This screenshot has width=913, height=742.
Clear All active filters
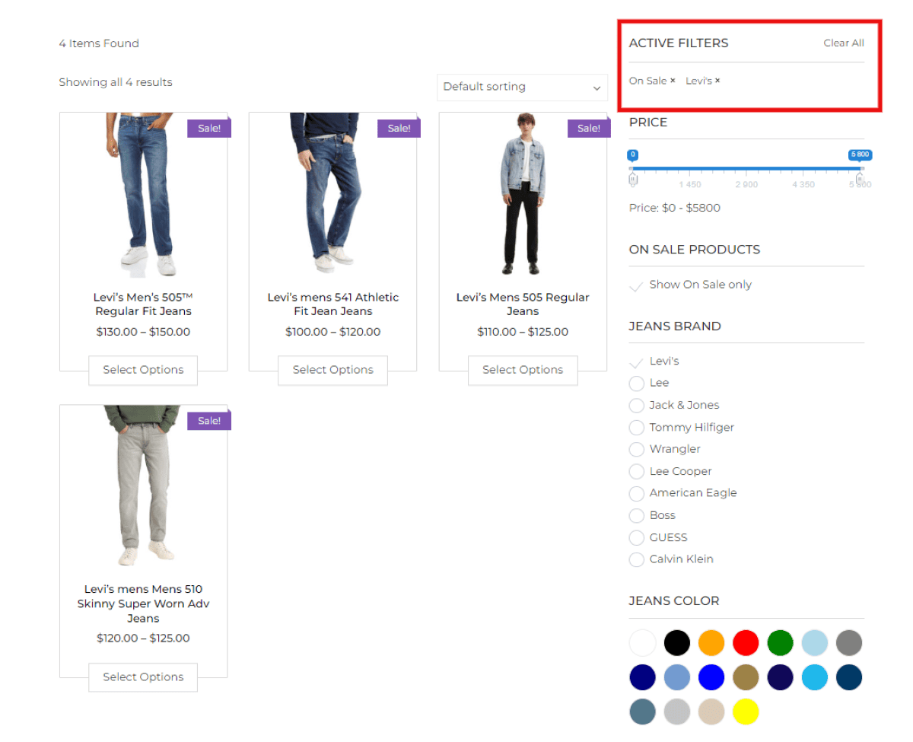click(844, 43)
